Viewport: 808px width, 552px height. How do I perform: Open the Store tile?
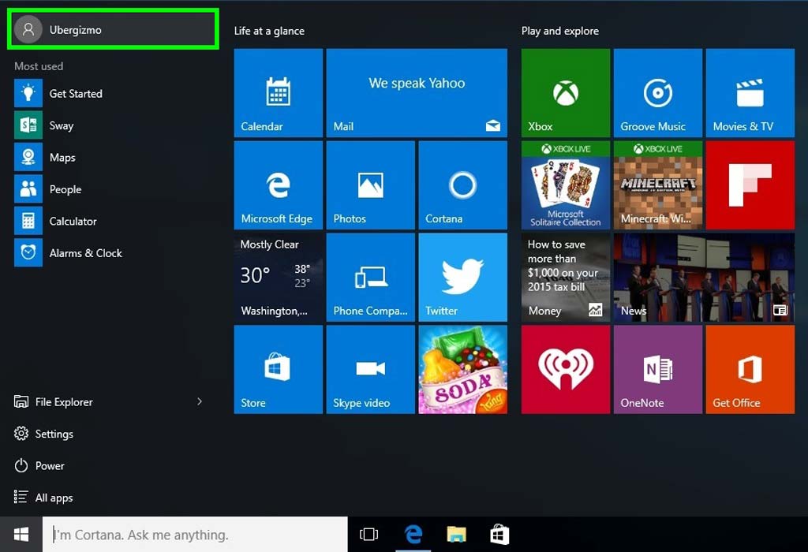coord(278,369)
